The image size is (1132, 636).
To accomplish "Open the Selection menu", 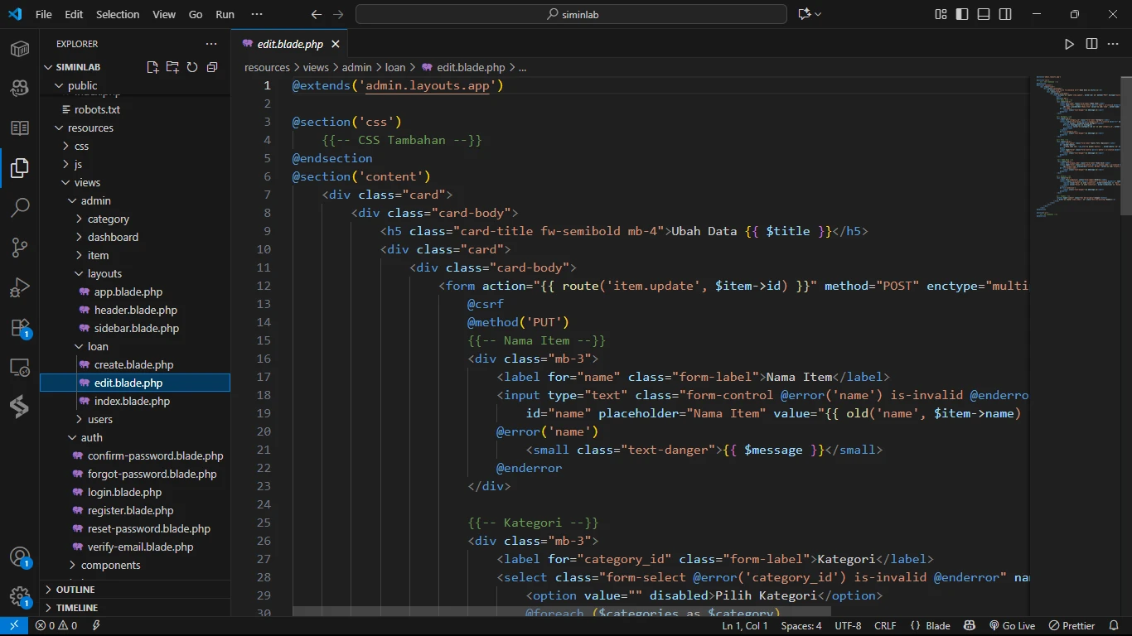I will pos(118,14).
